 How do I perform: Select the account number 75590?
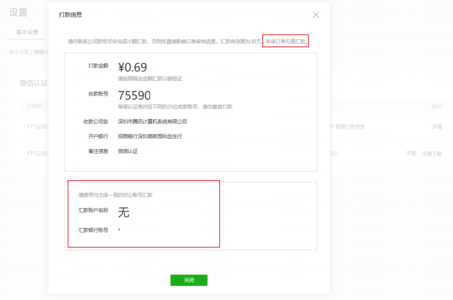click(x=134, y=95)
